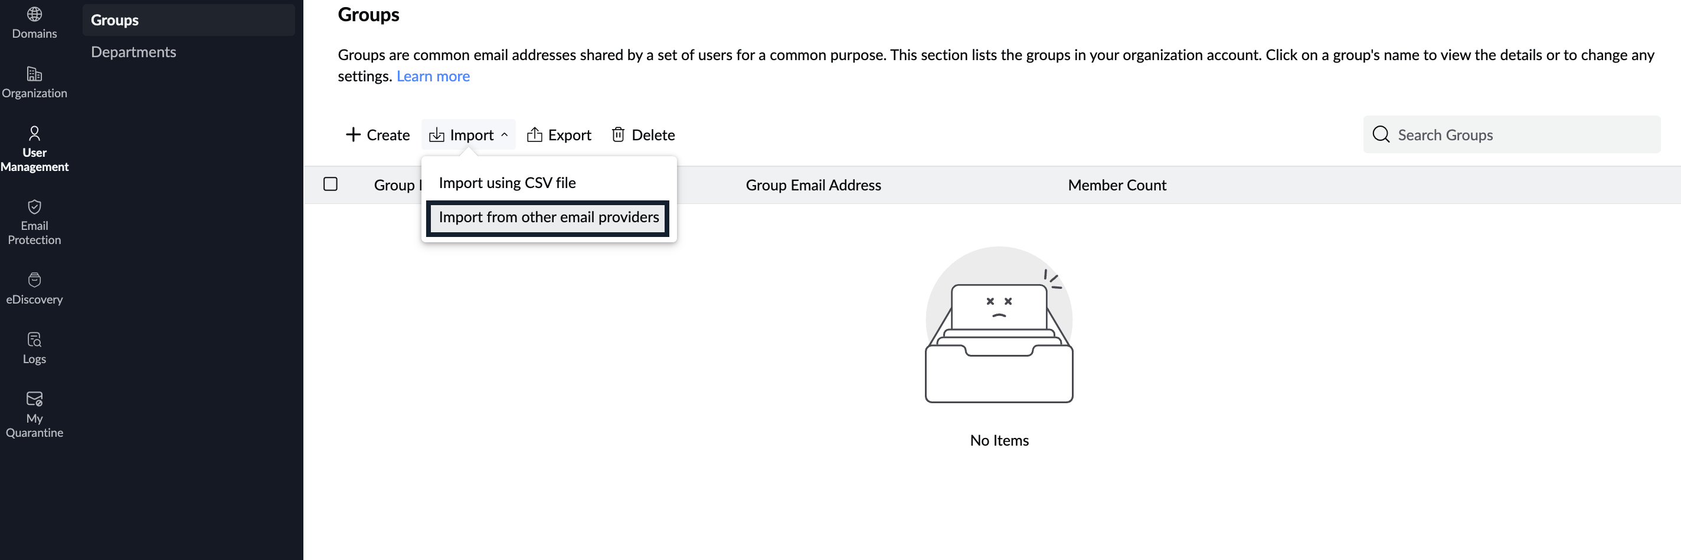Choose Import using CSV file

(507, 183)
